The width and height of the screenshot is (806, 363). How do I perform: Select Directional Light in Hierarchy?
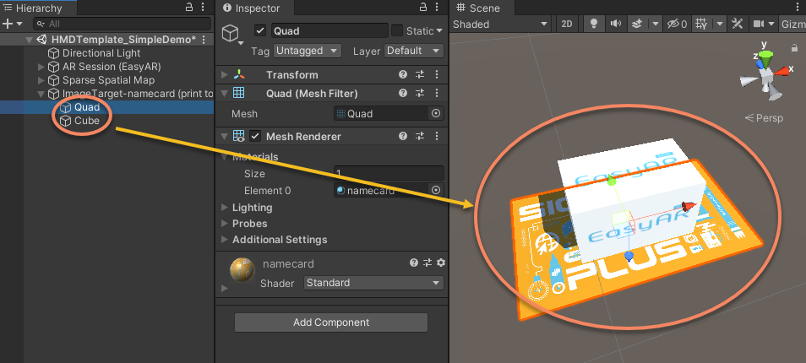101,53
